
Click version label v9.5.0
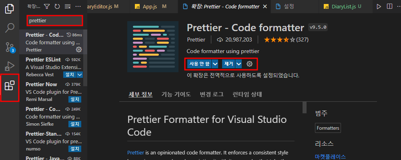point(318,28)
